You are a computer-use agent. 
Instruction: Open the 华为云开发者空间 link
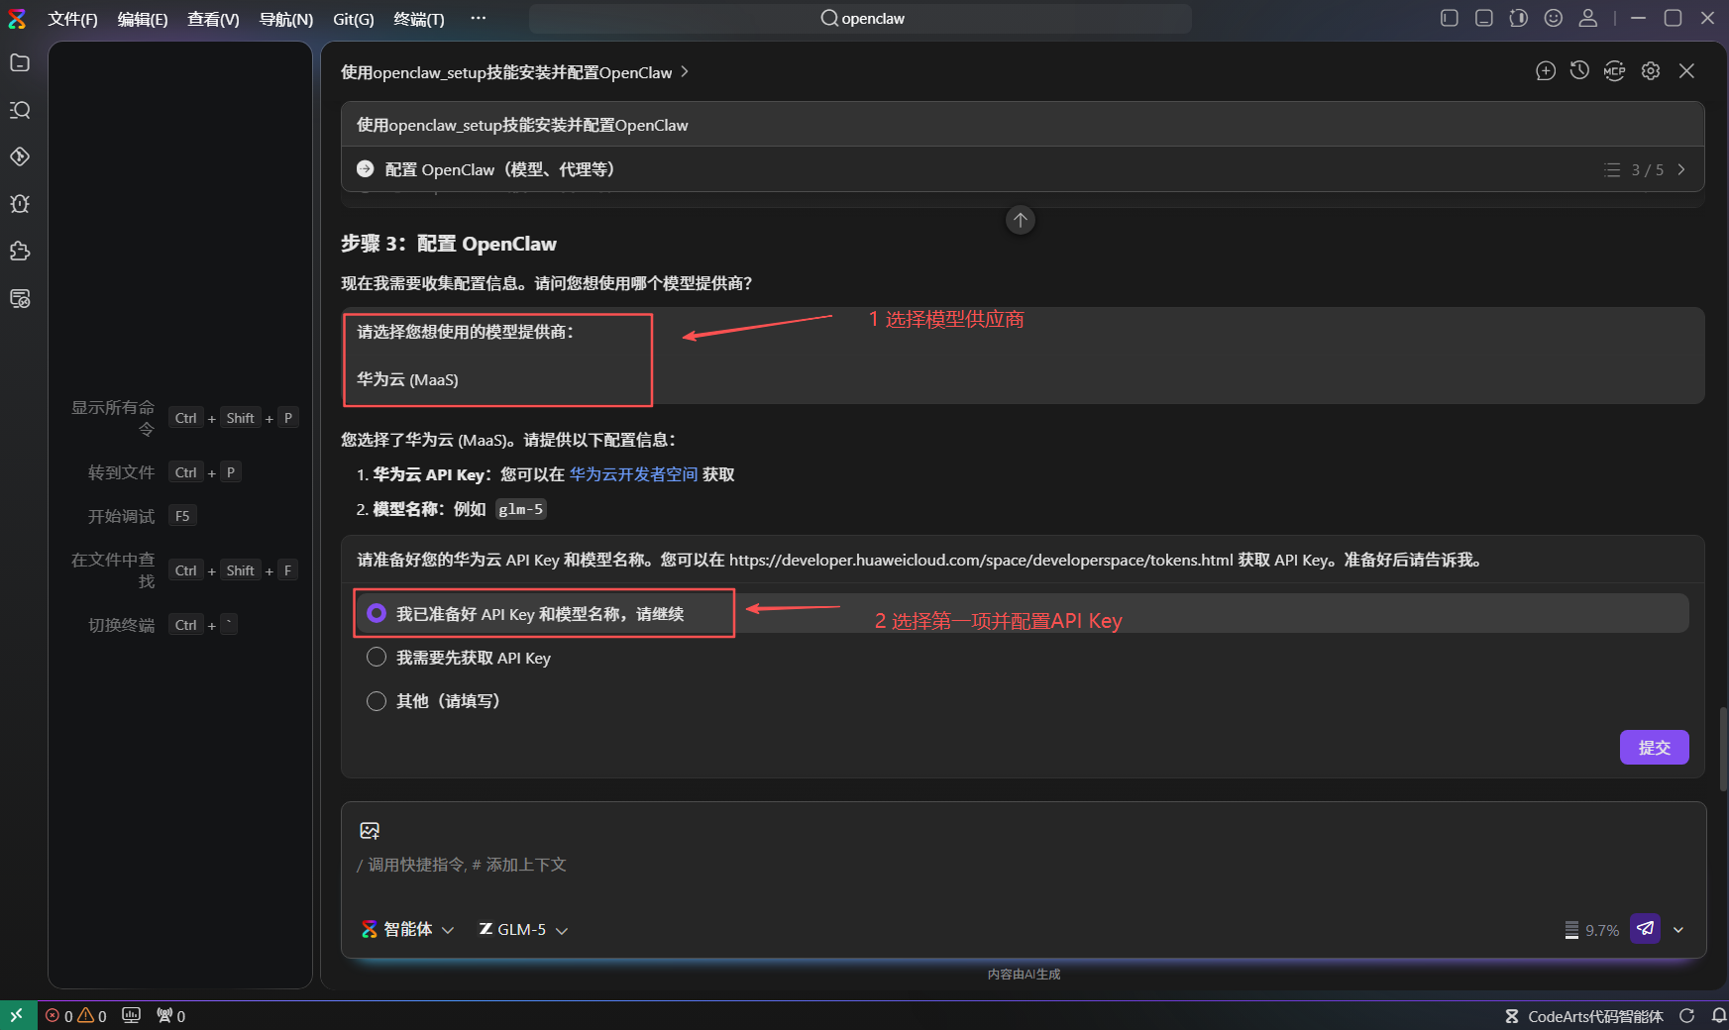coord(633,474)
